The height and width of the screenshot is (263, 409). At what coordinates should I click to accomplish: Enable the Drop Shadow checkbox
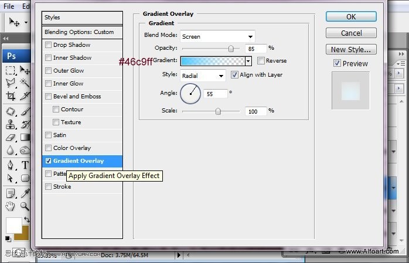(x=48, y=45)
